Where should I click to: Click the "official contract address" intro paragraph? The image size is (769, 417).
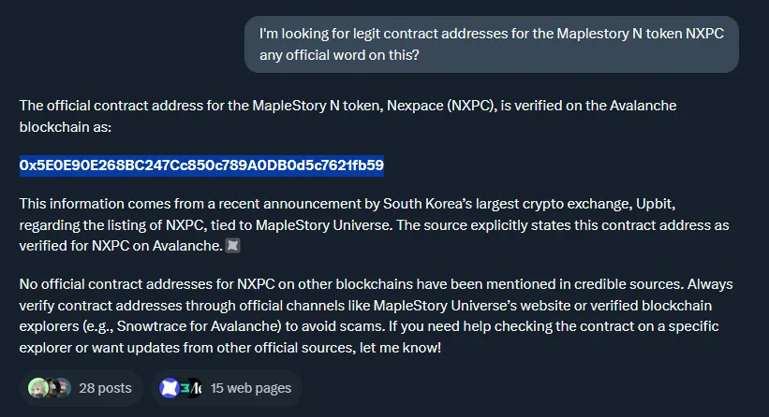(x=348, y=116)
